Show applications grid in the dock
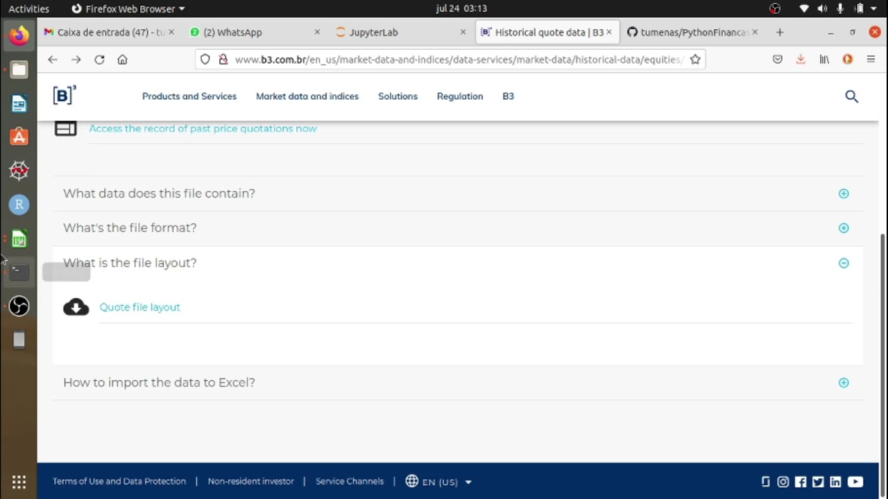888x499 pixels. tap(19, 482)
